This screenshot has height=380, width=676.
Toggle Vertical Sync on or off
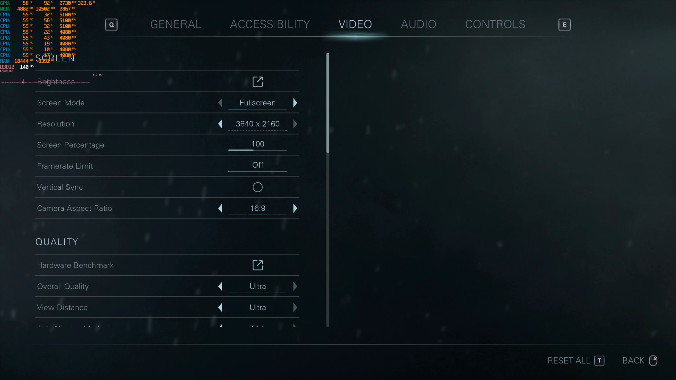click(x=258, y=187)
